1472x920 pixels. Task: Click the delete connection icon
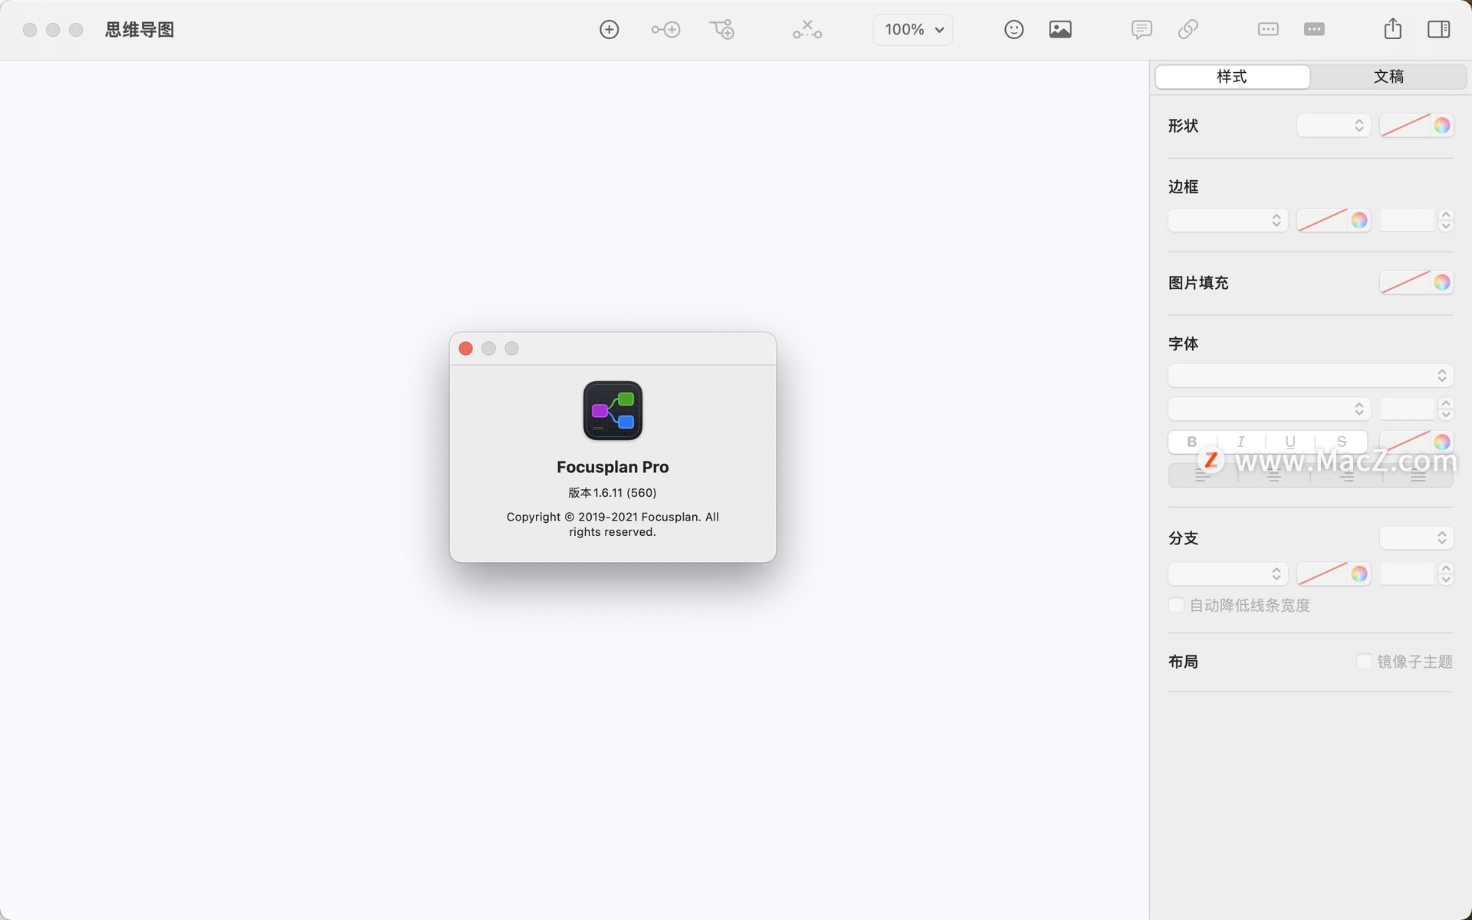point(807,30)
